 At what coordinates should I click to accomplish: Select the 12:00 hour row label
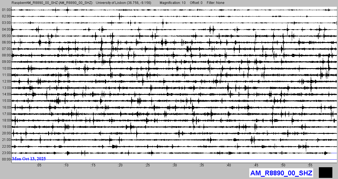(6, 81)
